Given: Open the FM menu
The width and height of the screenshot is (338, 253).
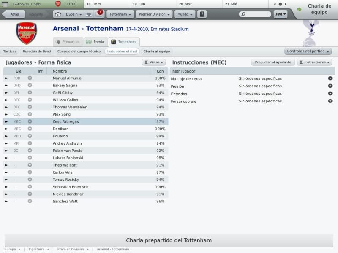Looking at the screenshot, I should 281,14.
